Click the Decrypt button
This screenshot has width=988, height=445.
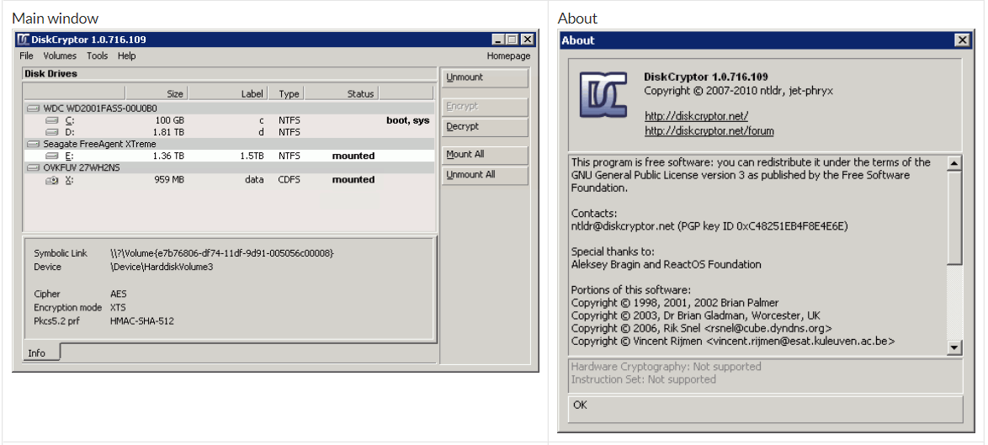click(485, 127)
